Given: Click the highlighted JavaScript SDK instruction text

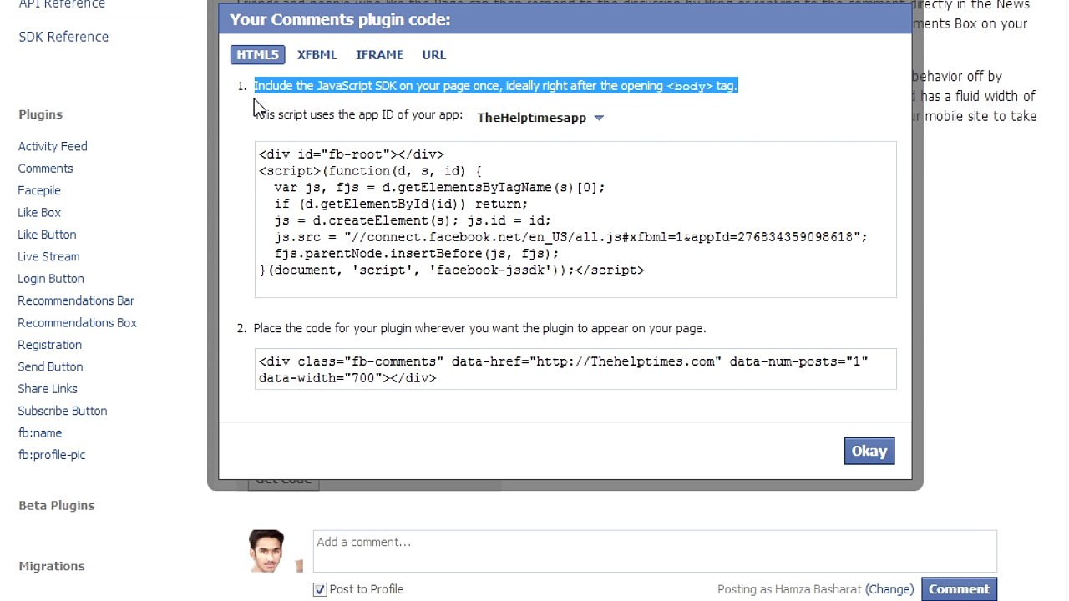Looking at the screenshot, I should click(x=495, y=86).
